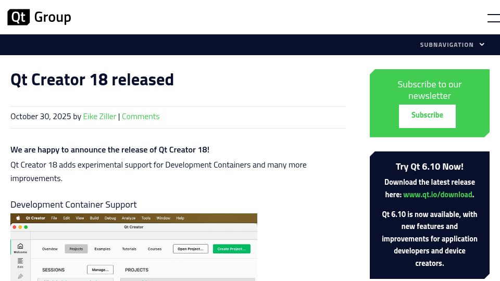Expand the Subnavigation dropdown
This screenshot has width=500, height=281.
pos(452,45)
